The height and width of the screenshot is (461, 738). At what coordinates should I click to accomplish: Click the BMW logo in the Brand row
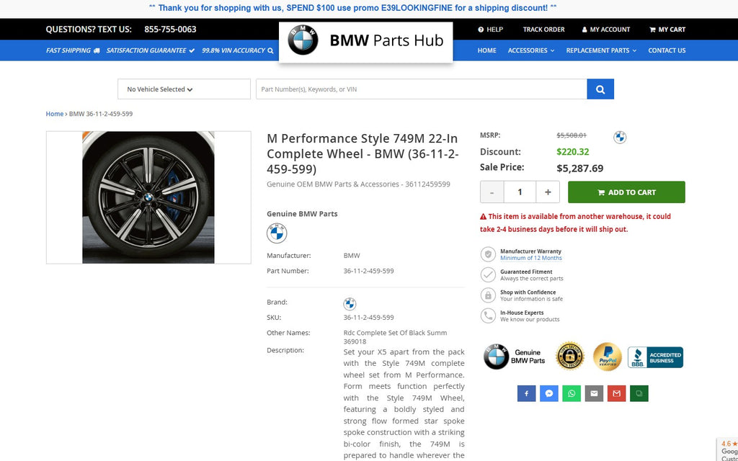350,303
